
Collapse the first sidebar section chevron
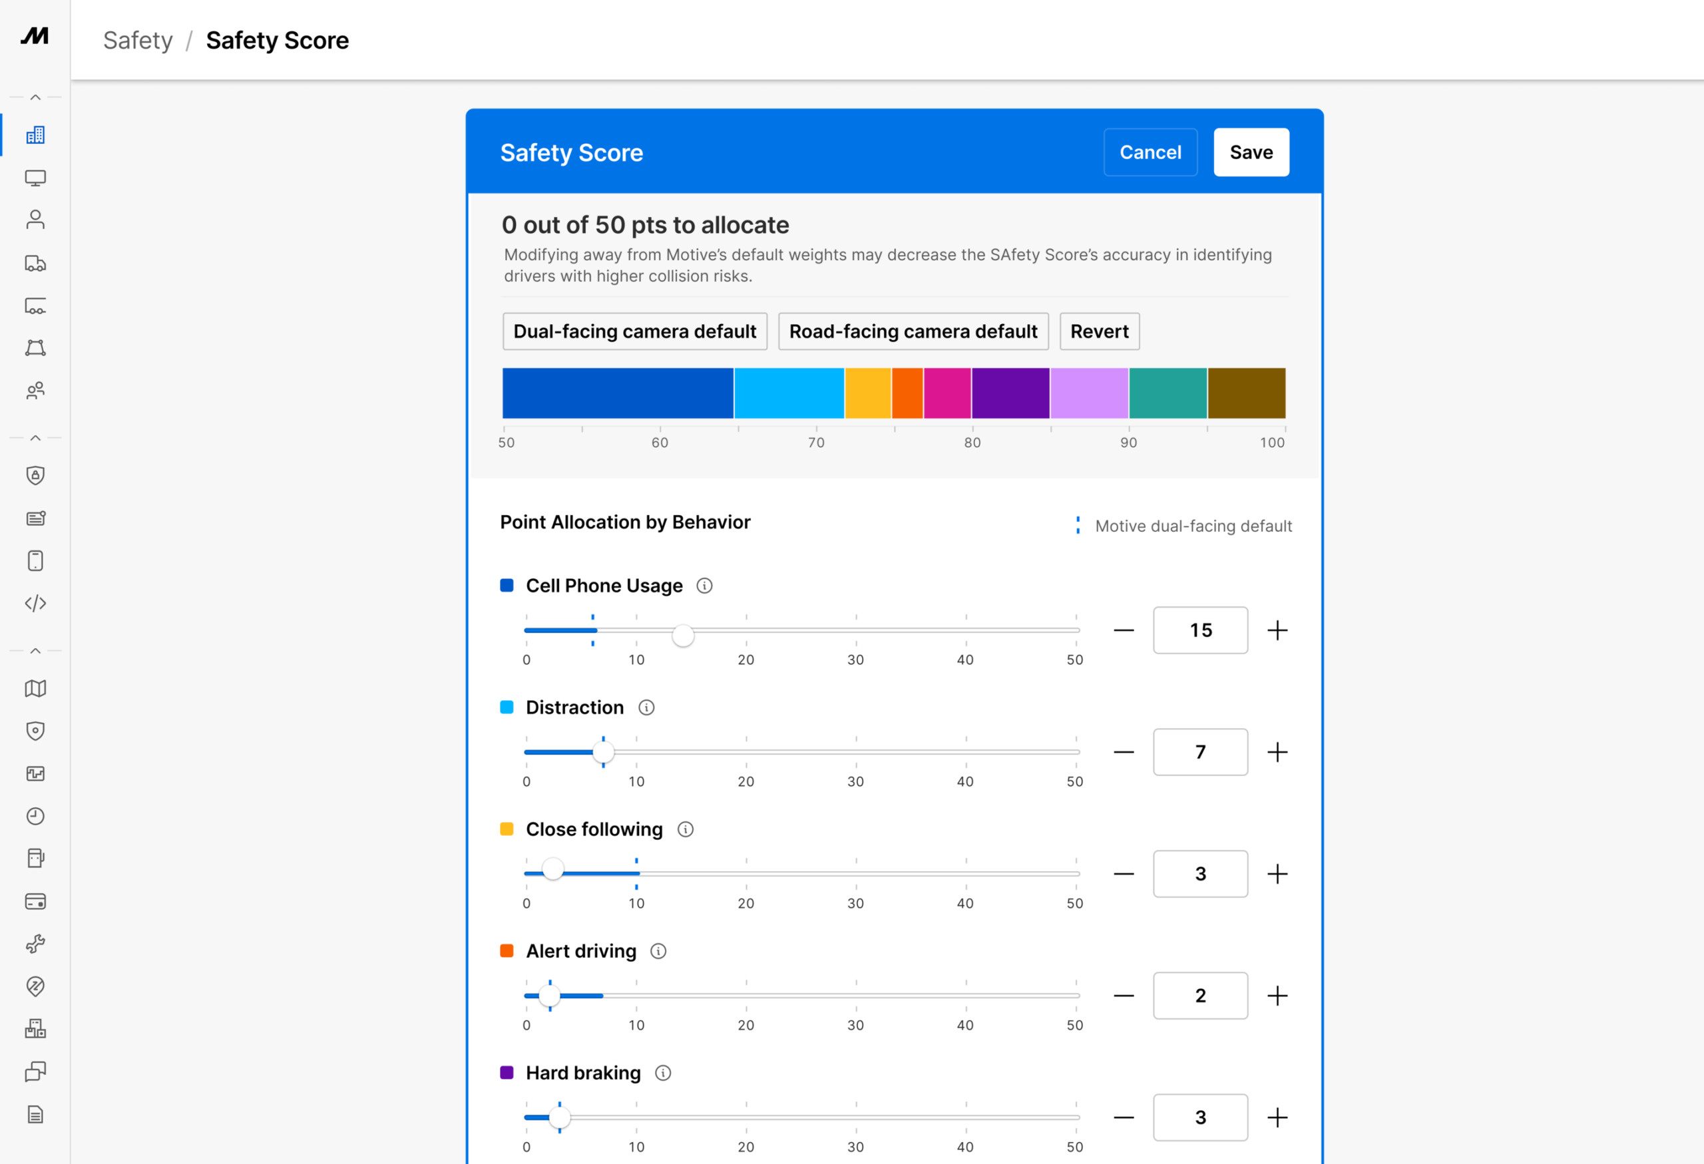[35, 97]
